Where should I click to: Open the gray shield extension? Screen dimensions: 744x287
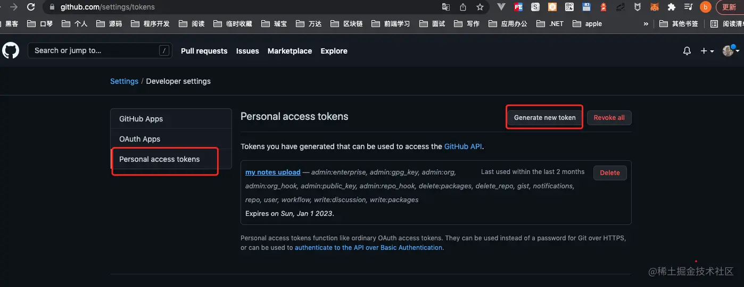pos(637,7)
